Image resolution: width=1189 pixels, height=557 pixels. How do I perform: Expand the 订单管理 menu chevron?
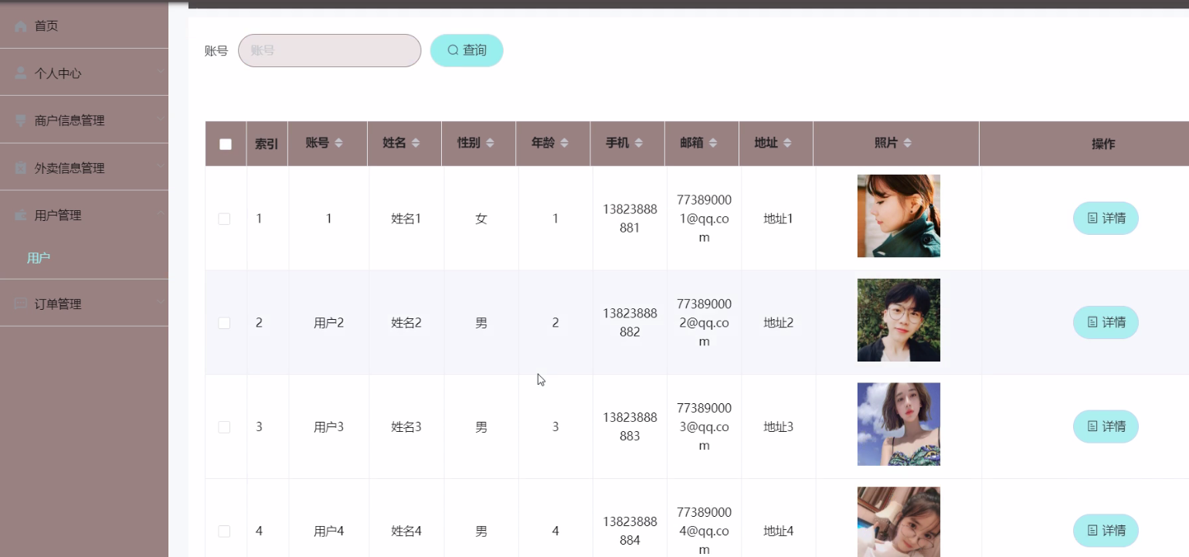(x=160, y=302)
